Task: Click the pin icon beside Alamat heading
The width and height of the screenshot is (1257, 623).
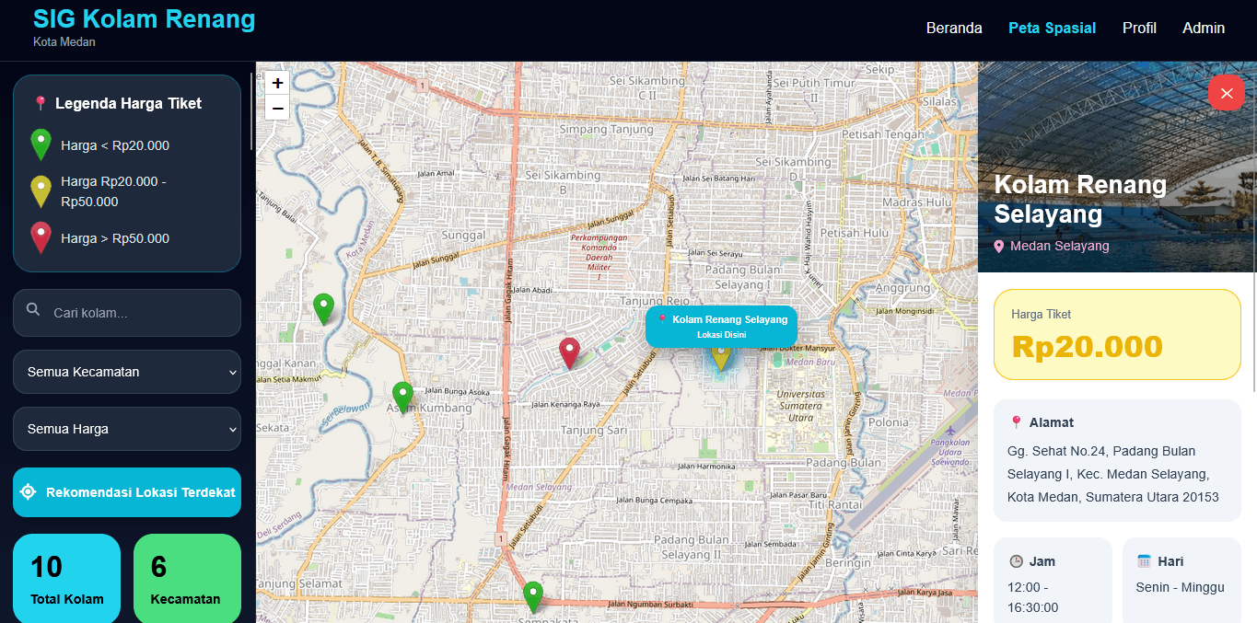Action: [x=1017, y=422]
